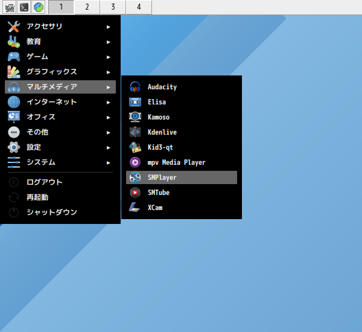Switch to workspace 4
The width and height of the screenshot is (362, 332).
139,7
